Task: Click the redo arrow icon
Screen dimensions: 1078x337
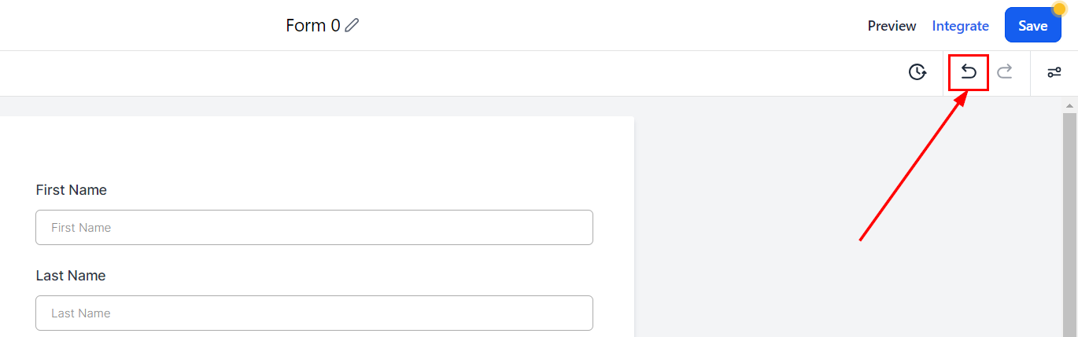Action: tap(1005, 73)
